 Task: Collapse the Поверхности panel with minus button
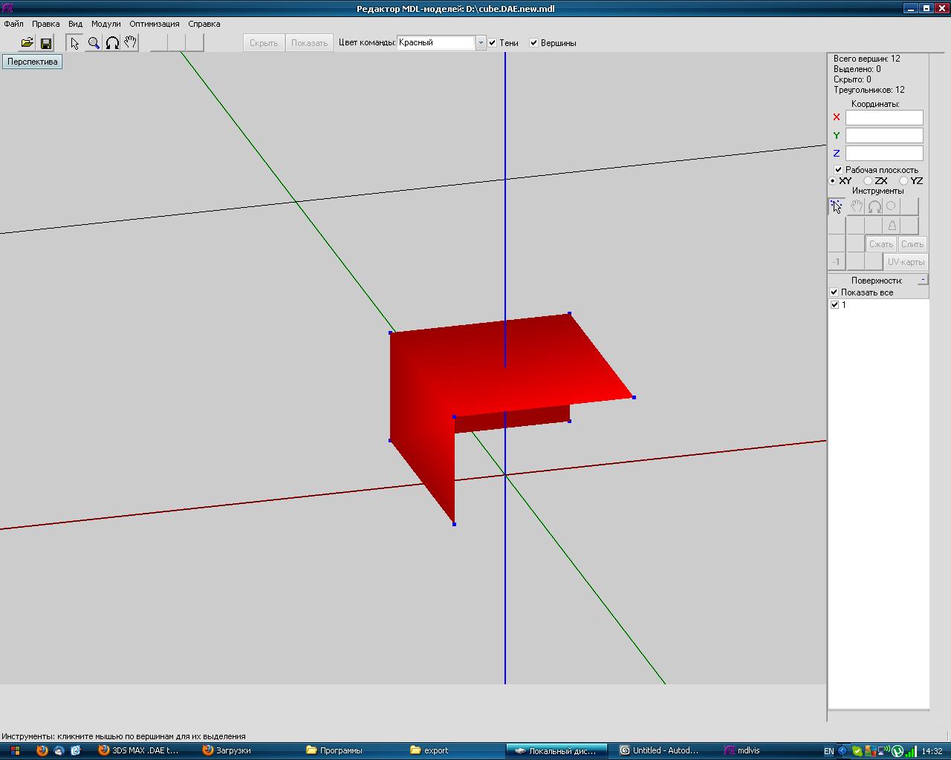(x=923, y=280)
